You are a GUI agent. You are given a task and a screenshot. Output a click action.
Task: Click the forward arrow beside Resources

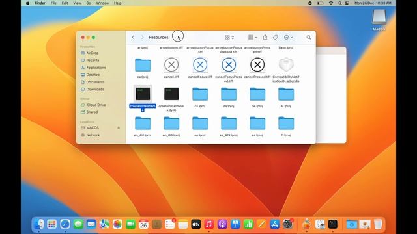[x=143, y=38]
